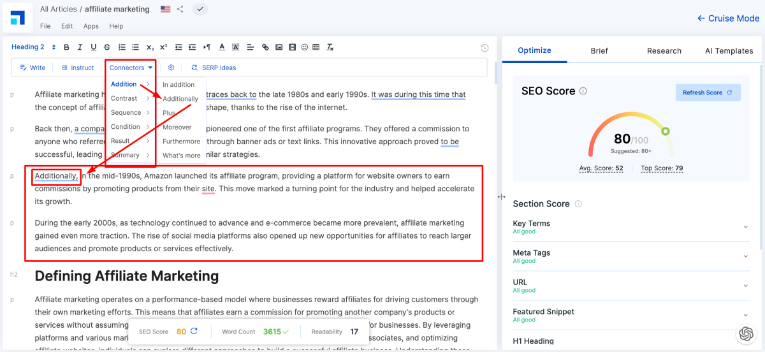The image size is (765, 352).
Task: Open the Heading 2 style dropdown
Action: point(34,47)
